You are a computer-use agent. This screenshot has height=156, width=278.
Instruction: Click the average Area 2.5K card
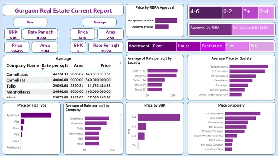(x=110, y=34)
